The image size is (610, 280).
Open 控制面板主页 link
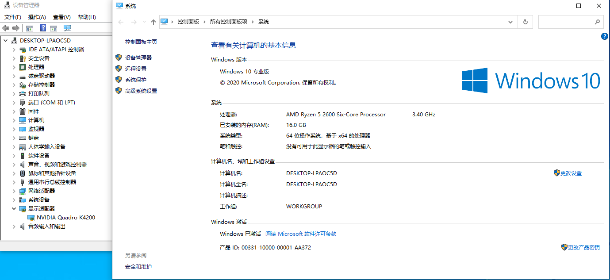pyautogui.click(x=141, y=42)
